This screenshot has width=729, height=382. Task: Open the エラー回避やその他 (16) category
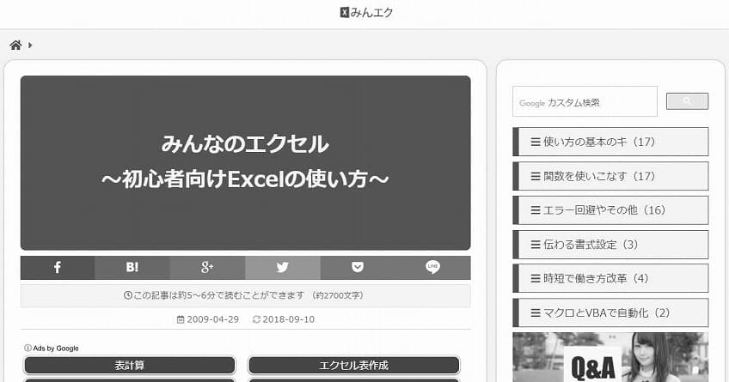click(610, 209)
